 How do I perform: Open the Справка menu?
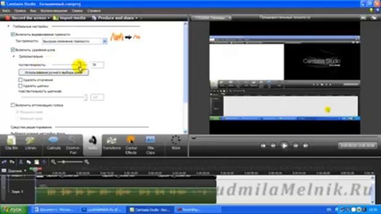pyautogui.click(x=94, y=11)
